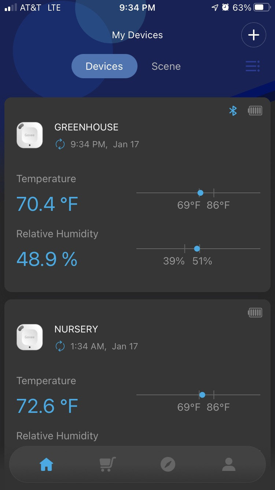Open the NURSERY device name

click(76, 329)
